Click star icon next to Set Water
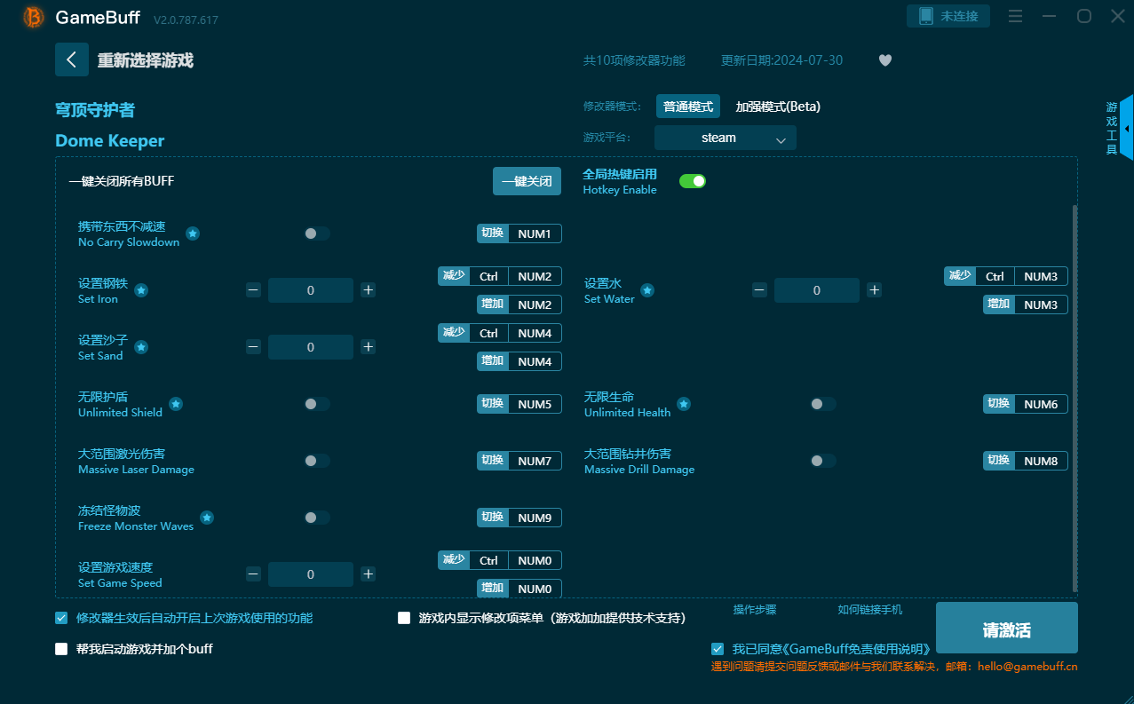The height and width of the screenshot is (704, 1134). (647, 290)
